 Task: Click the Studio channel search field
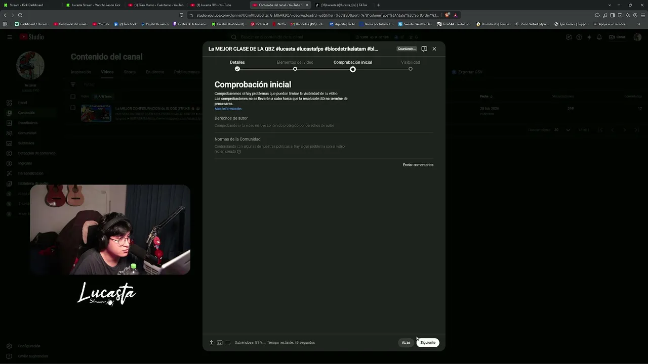pyautogui.click(x=291, y=37)
